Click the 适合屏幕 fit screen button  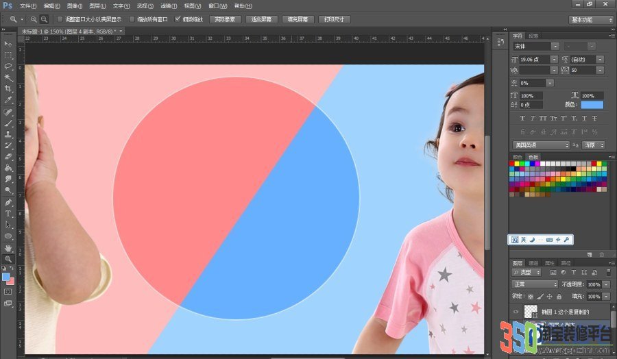tap(262, 19)
